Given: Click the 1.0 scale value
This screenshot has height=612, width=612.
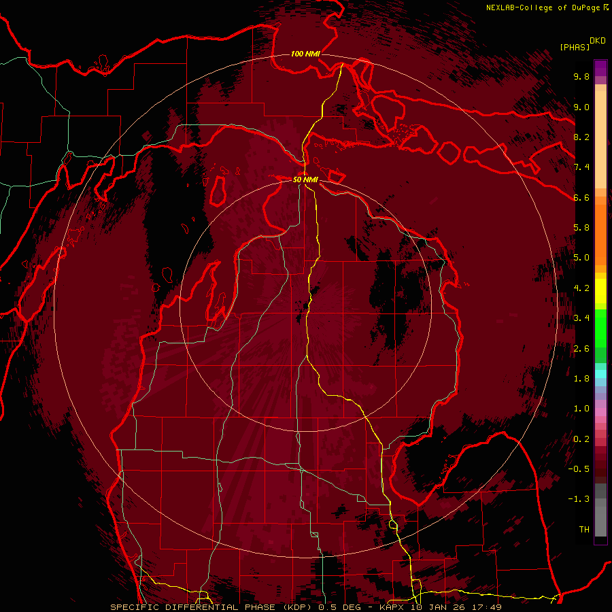Looking at the screenshot, I should 581,409.
